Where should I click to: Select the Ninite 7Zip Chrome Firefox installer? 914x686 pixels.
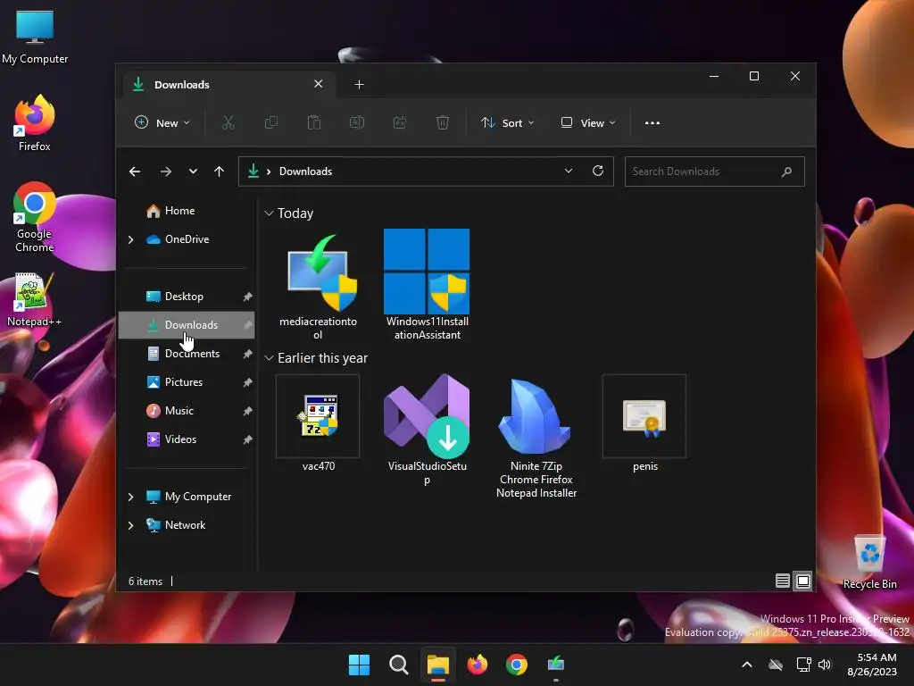click(536, 437)
